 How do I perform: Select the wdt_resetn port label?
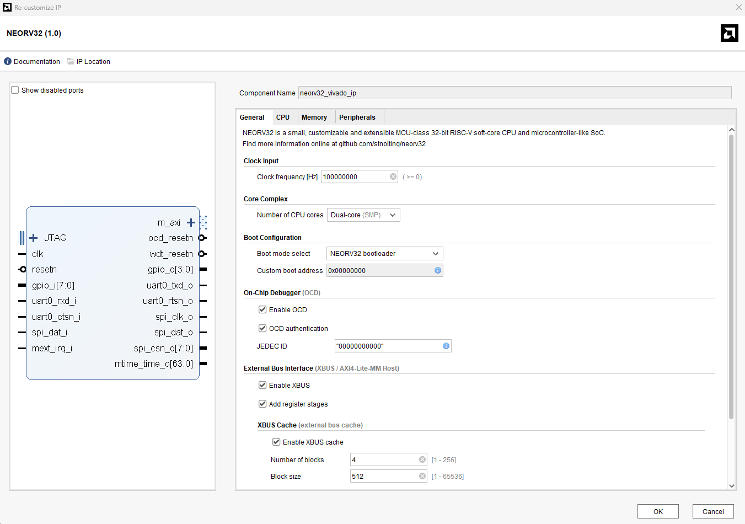click(171, 254)
